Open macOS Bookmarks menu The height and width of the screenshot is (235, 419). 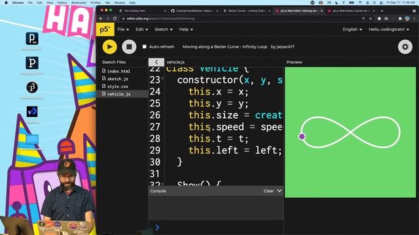pos(79,3)
